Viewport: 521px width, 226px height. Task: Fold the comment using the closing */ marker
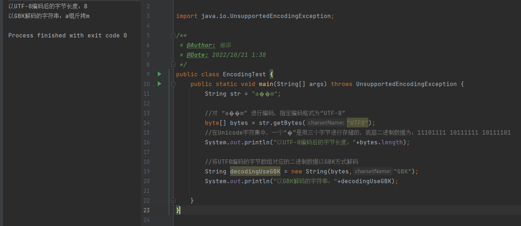[x=173, y=64]
